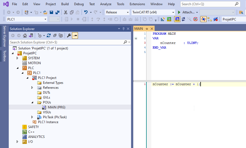Expand the I/O tree node
This screenshot has height=148, width=246.
(x=18, y=142)
